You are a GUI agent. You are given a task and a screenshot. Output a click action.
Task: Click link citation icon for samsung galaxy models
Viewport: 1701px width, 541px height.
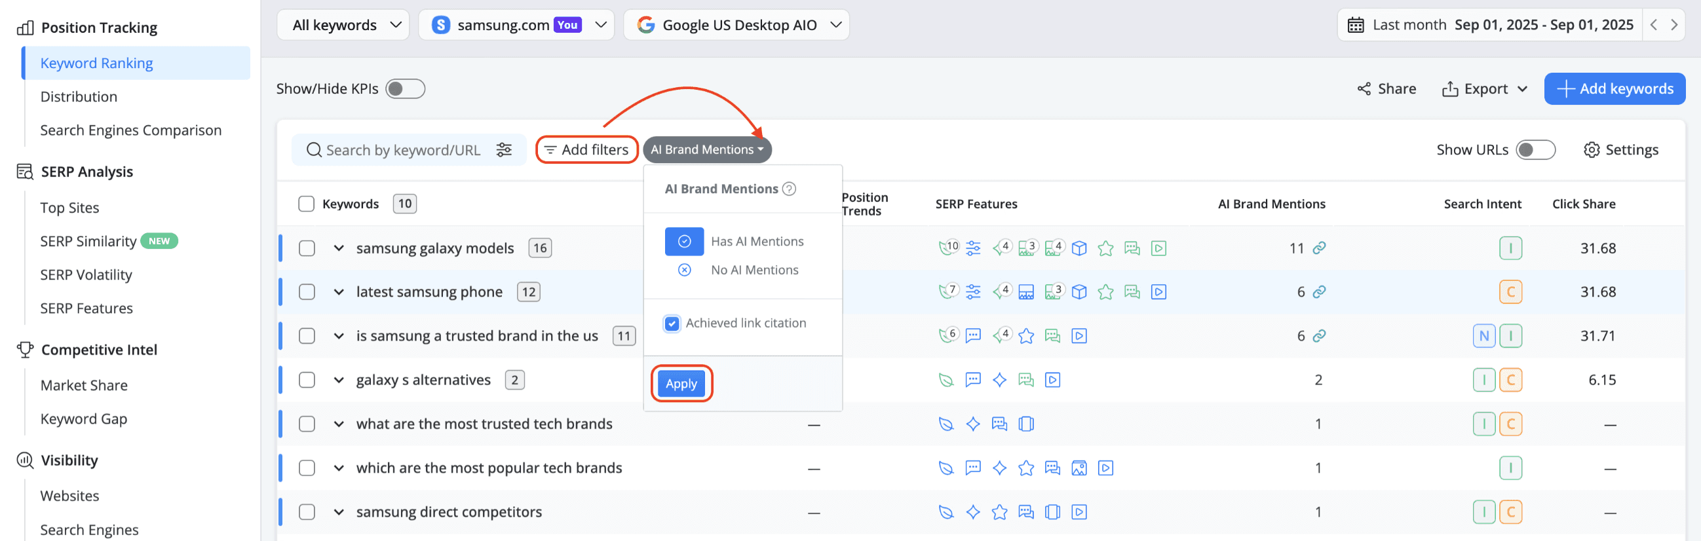click(1320, 248)
